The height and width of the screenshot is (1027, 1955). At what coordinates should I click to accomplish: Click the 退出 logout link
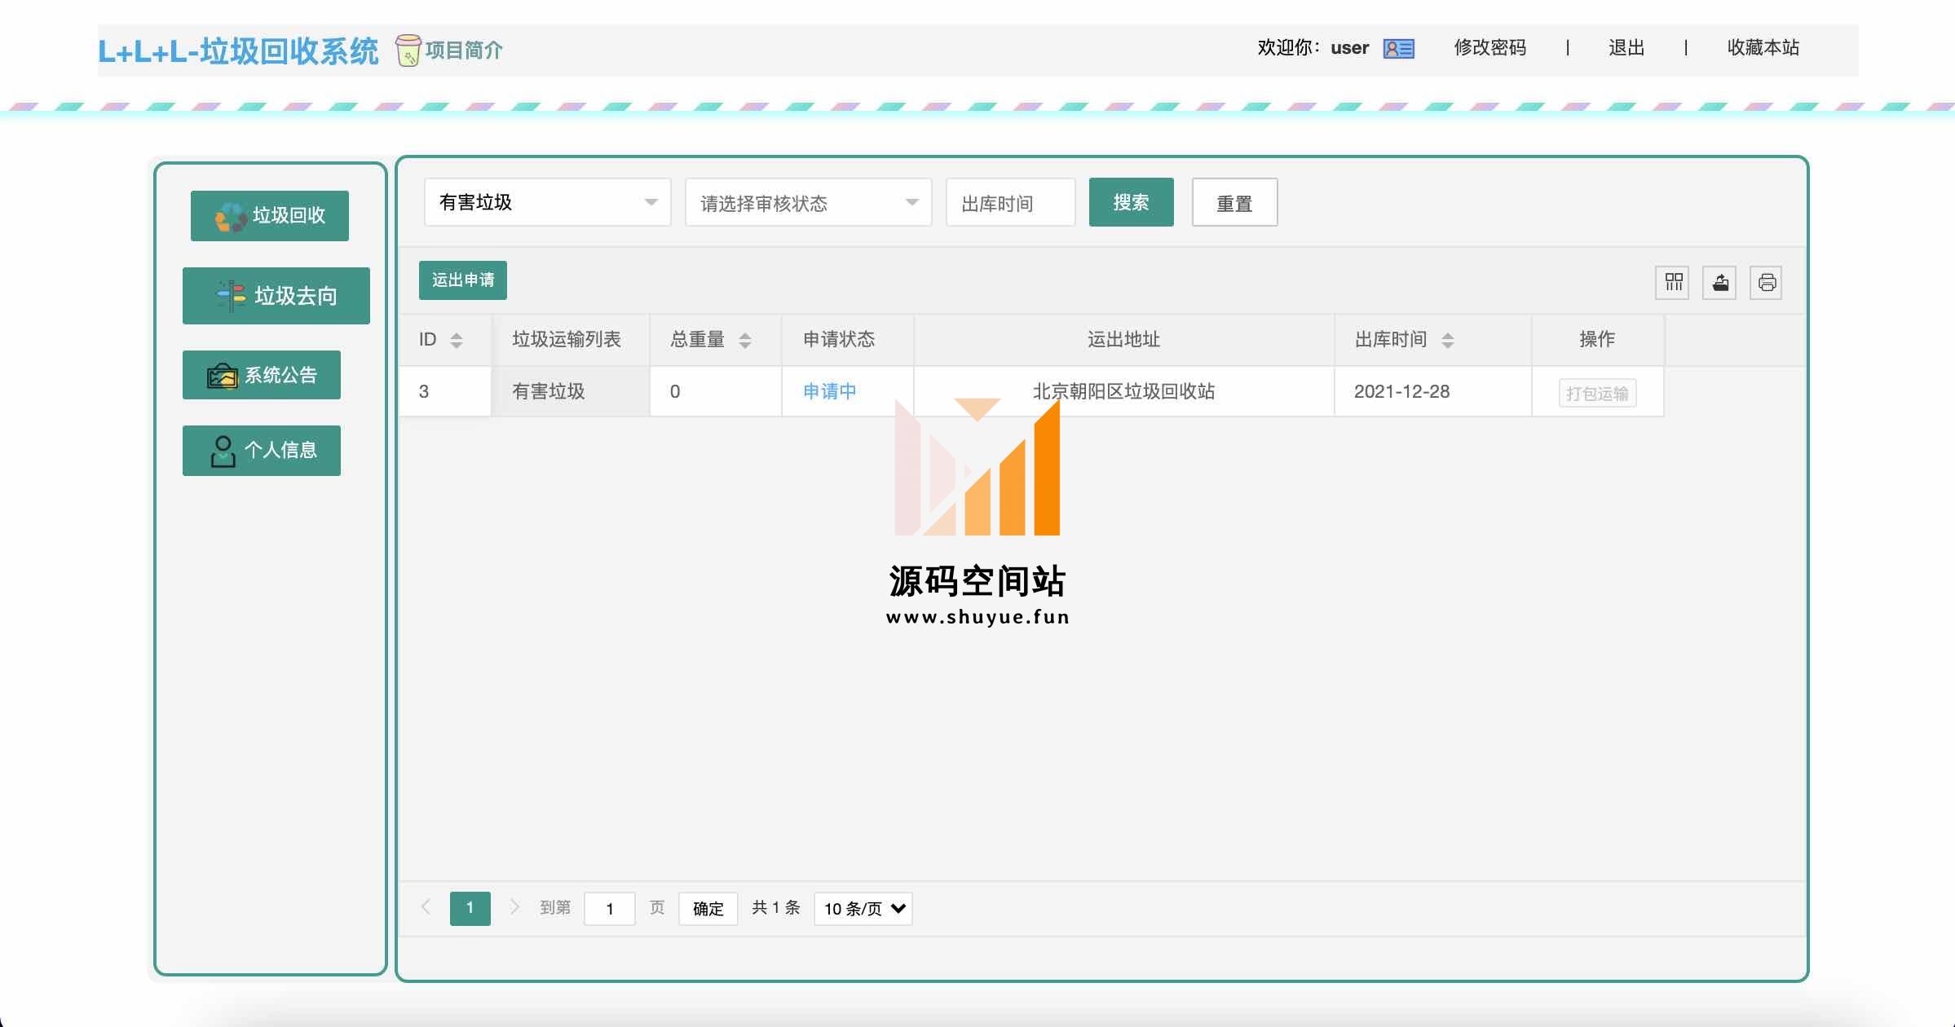pos(1626,48)
